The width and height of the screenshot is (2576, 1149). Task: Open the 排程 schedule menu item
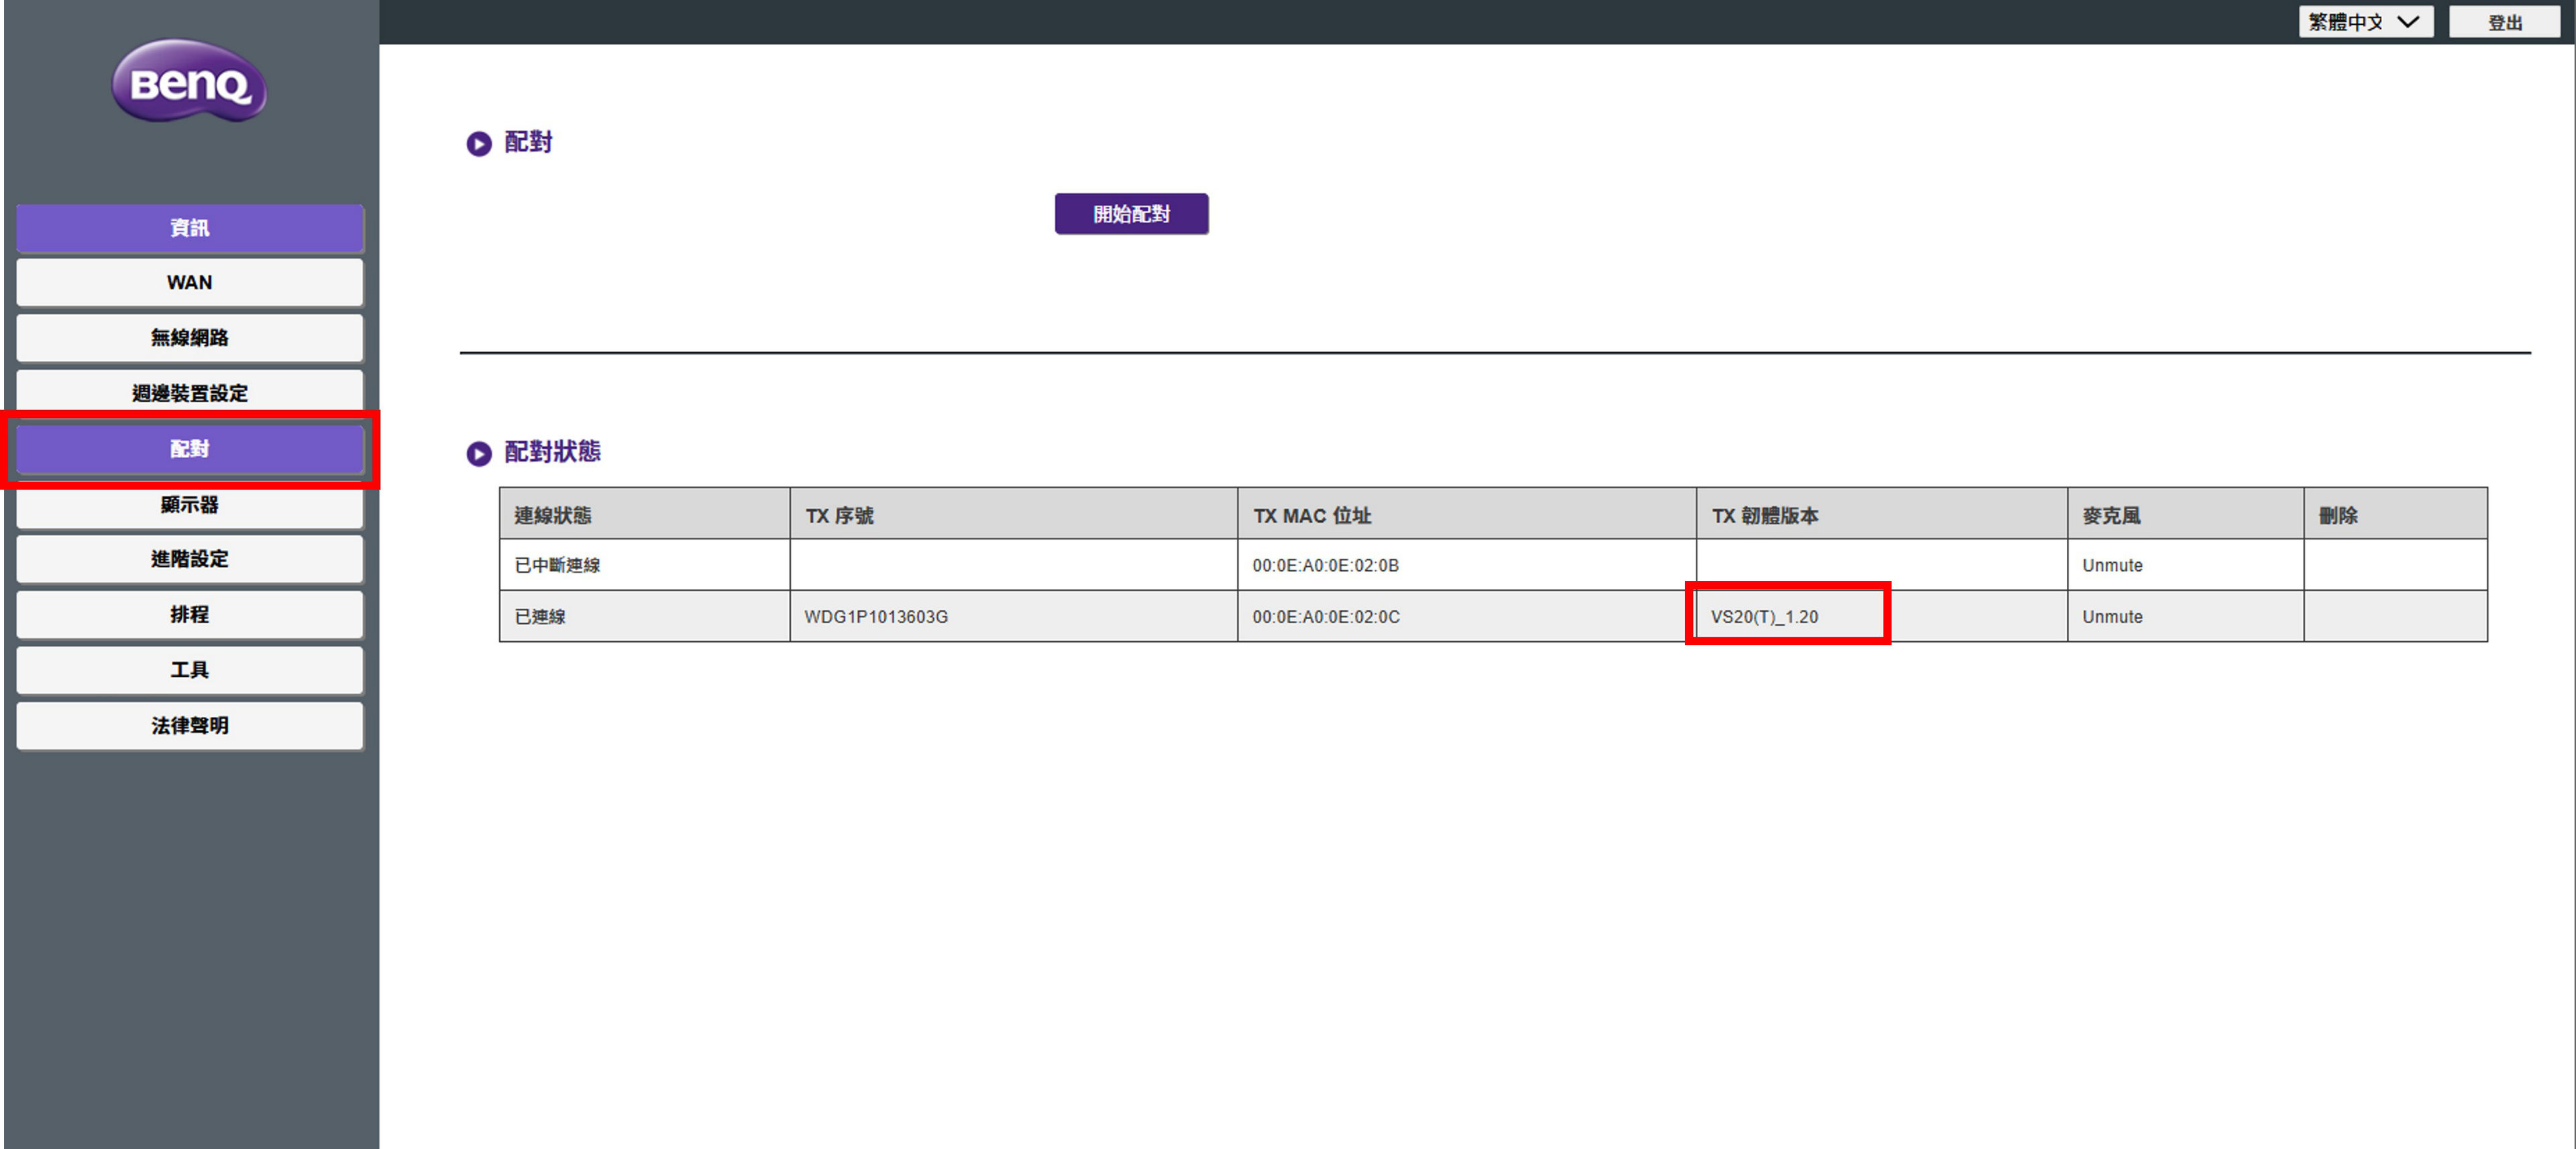tap(190, 615)
